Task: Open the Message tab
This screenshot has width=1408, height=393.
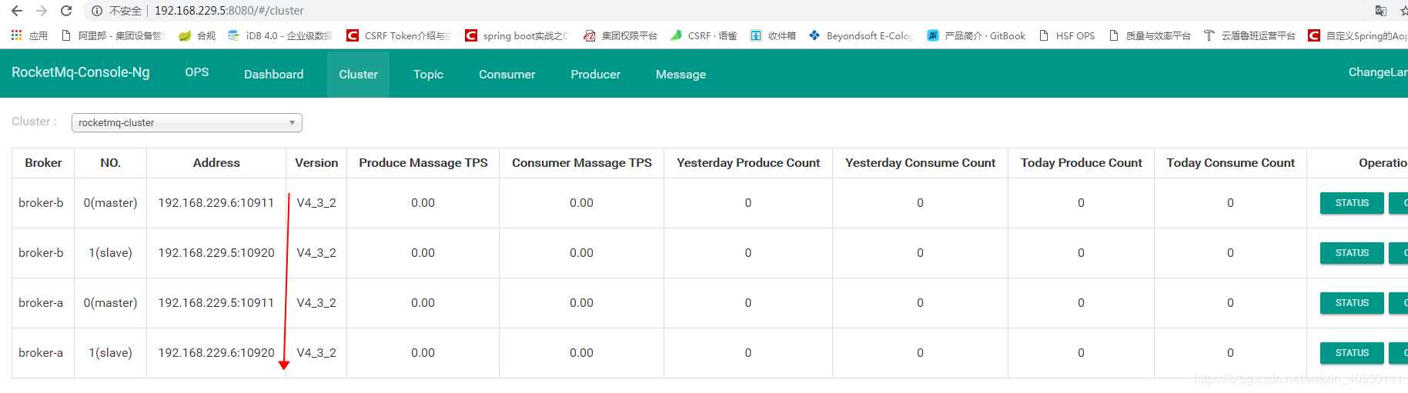Action: [x=681, y=74]
